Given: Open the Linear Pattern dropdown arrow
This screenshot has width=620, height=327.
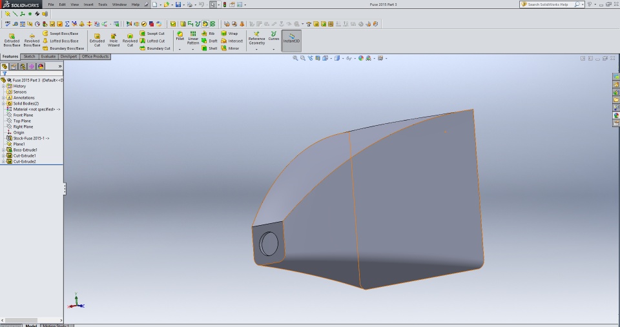Looking at the screenshot, I should pyautogui.click(x=193, y=50).
